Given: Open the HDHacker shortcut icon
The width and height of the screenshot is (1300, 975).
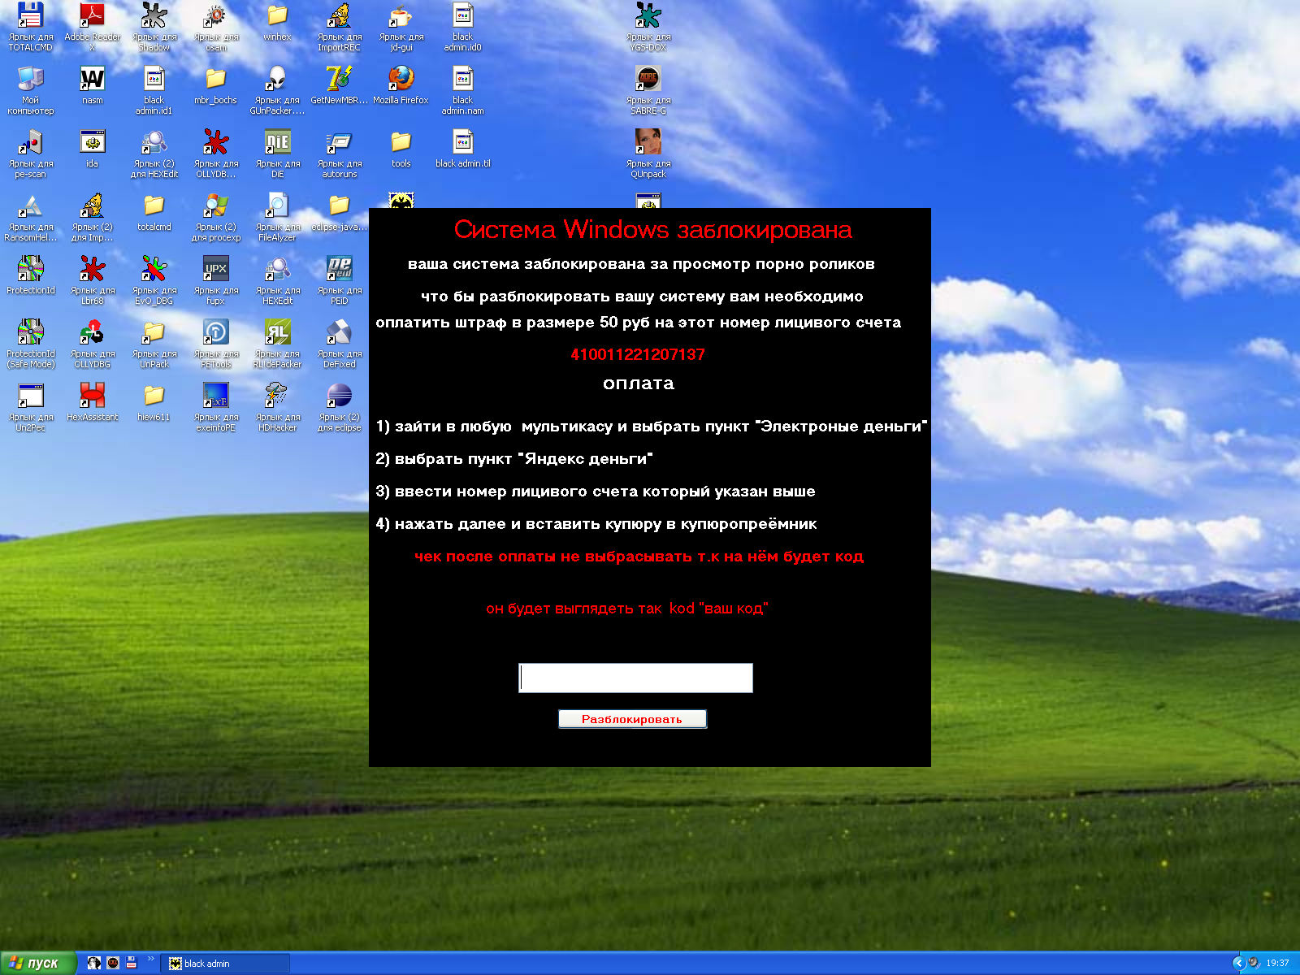Looking at the screenshot, I should [278, 395].
